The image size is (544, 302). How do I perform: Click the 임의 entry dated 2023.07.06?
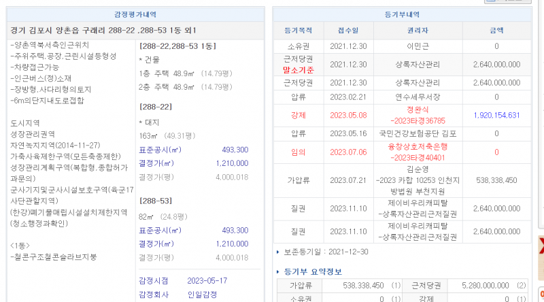point(298,152)
